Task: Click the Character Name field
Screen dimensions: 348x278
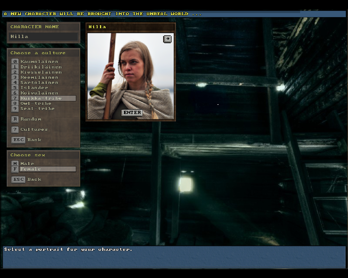Action: pos(44,36)
